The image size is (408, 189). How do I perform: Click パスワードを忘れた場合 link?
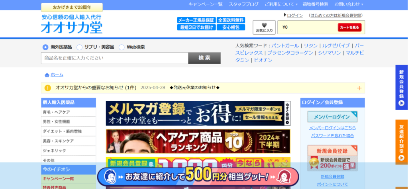click(332, 136)
